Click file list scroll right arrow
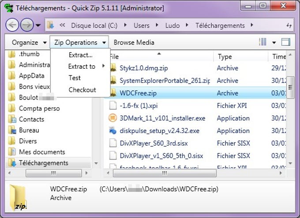300x218 pixels. click(x=281, y=173)
